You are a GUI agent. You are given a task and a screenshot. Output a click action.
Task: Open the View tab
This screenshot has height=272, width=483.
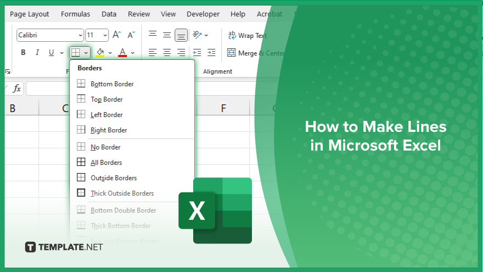[168, 14]
